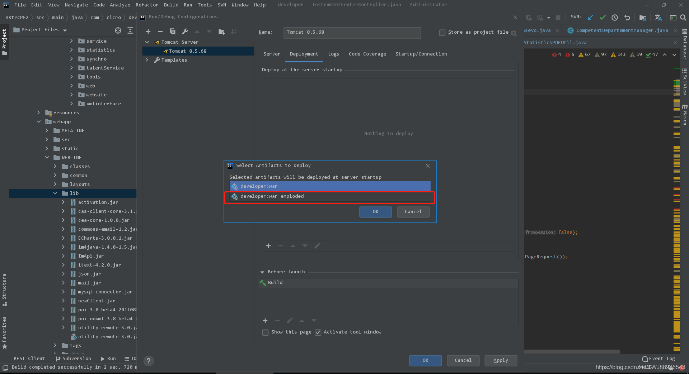
Task: Expand classes folder in project tree
Action: tap(55, 166)
